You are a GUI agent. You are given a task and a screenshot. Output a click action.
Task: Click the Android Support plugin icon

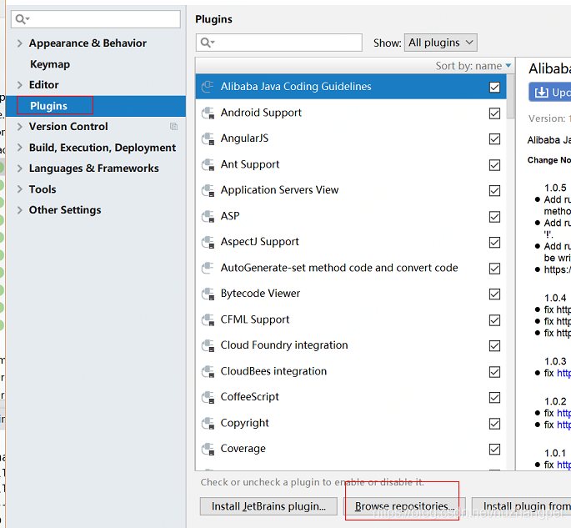pyautogui.click(x=208, y=113)
